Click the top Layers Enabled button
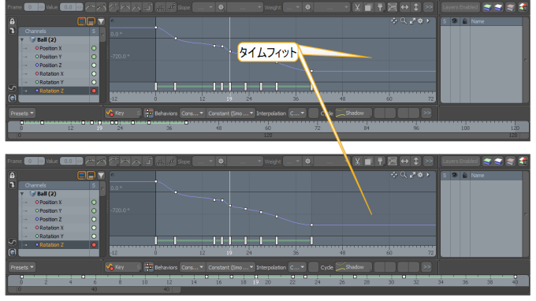The height and width of the screenshot is (301, 536). tap(460, 7)
